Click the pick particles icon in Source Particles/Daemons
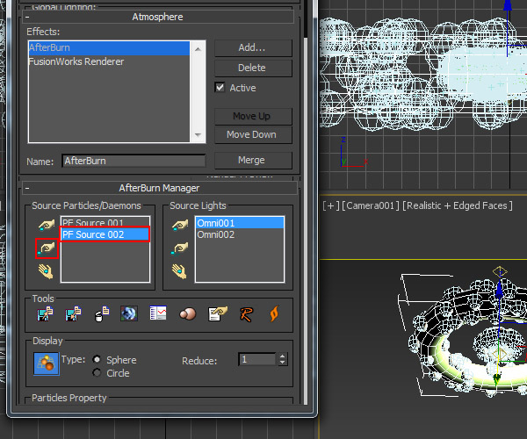The image size is (527, 439). tap(47, 225)
